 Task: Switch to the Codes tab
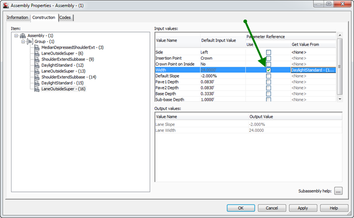(65, 18)
